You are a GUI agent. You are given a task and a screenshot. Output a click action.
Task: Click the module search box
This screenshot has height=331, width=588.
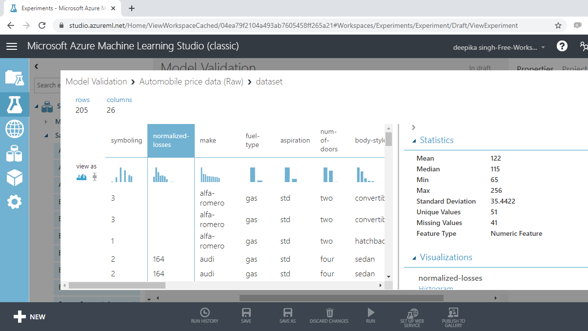pos(47,85)
